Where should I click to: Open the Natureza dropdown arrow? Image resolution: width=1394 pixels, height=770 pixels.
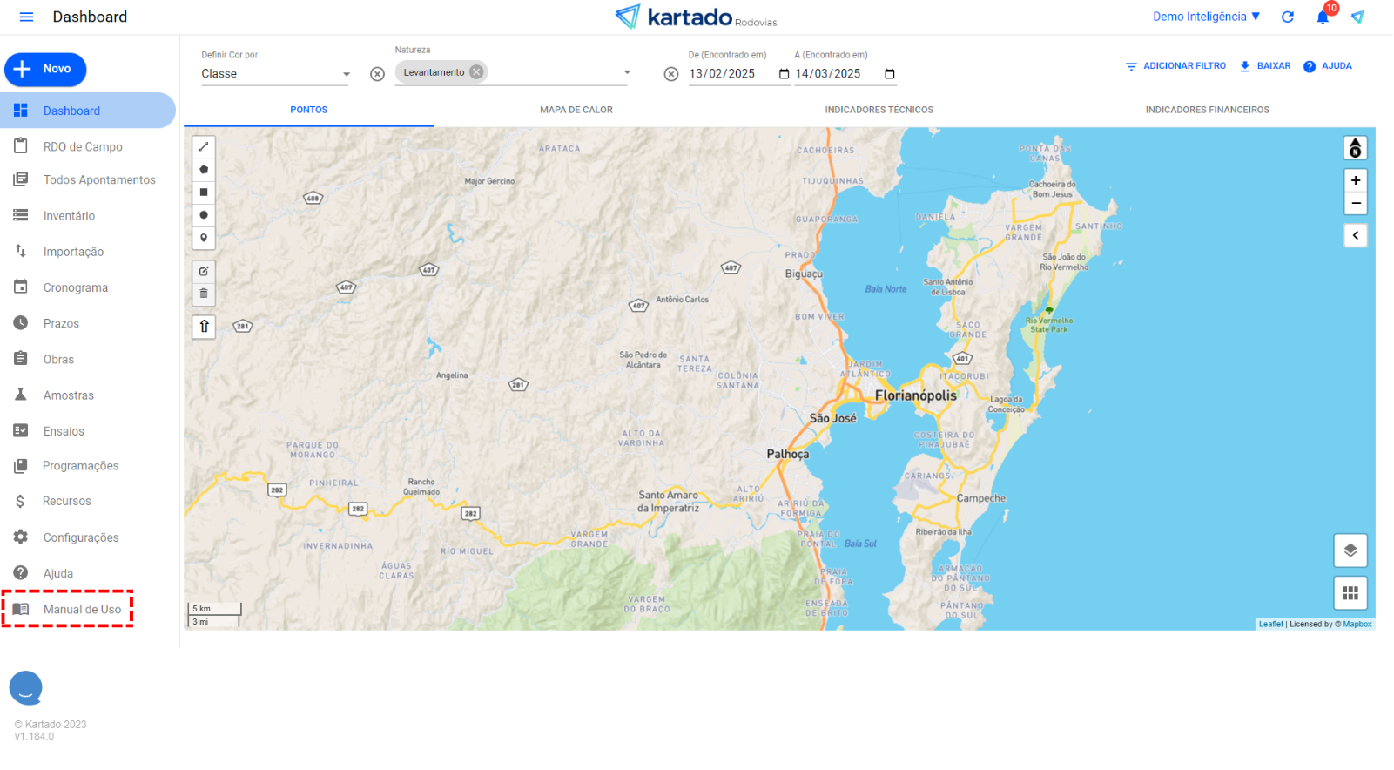[627, 72]
